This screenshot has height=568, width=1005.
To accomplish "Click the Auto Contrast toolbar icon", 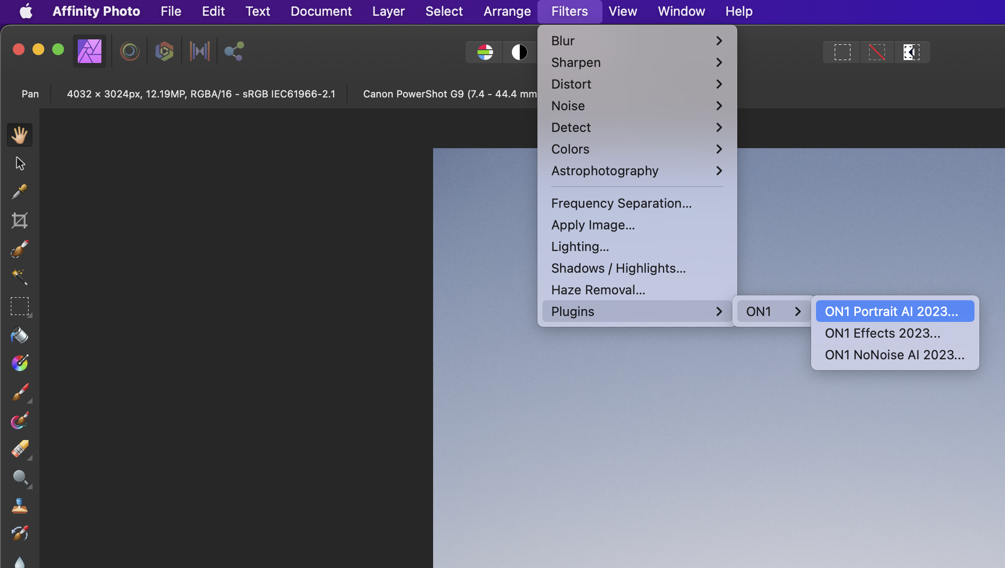I will 519,52.
